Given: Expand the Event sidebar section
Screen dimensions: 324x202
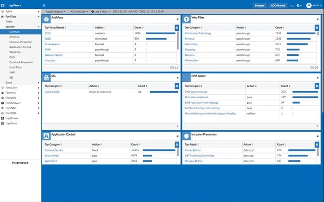Looking at the screenshot, I should coord(38,82).
